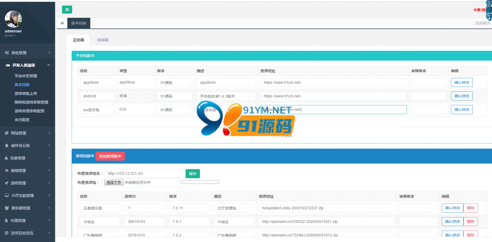
Task: Expand the 网站管理 chevron
Action: click(x=49, y=133)
